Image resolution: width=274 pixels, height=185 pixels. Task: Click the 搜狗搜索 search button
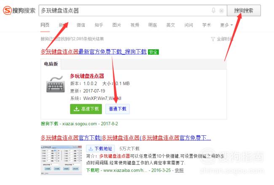(244, 11)
